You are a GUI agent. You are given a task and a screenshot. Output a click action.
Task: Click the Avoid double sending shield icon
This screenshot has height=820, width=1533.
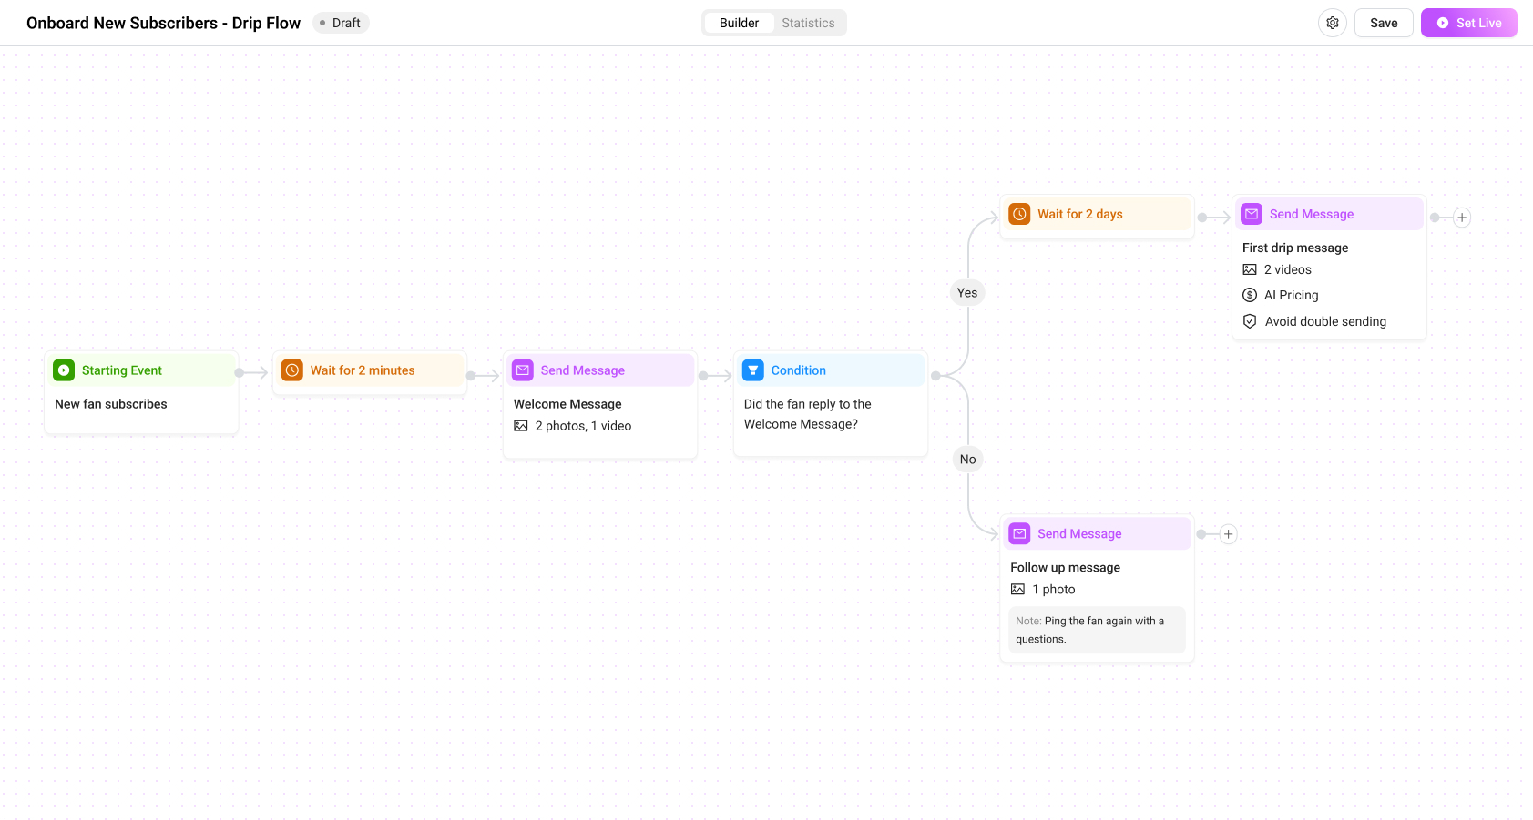[x=1250, y=321]
